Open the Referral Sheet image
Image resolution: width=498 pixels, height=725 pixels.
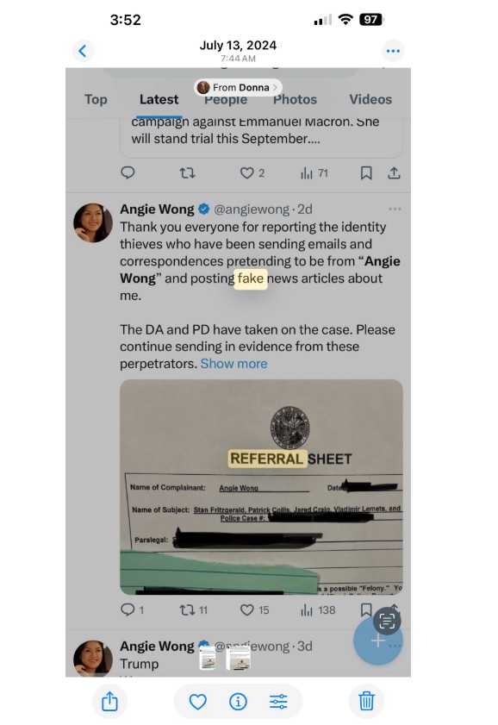261,487
